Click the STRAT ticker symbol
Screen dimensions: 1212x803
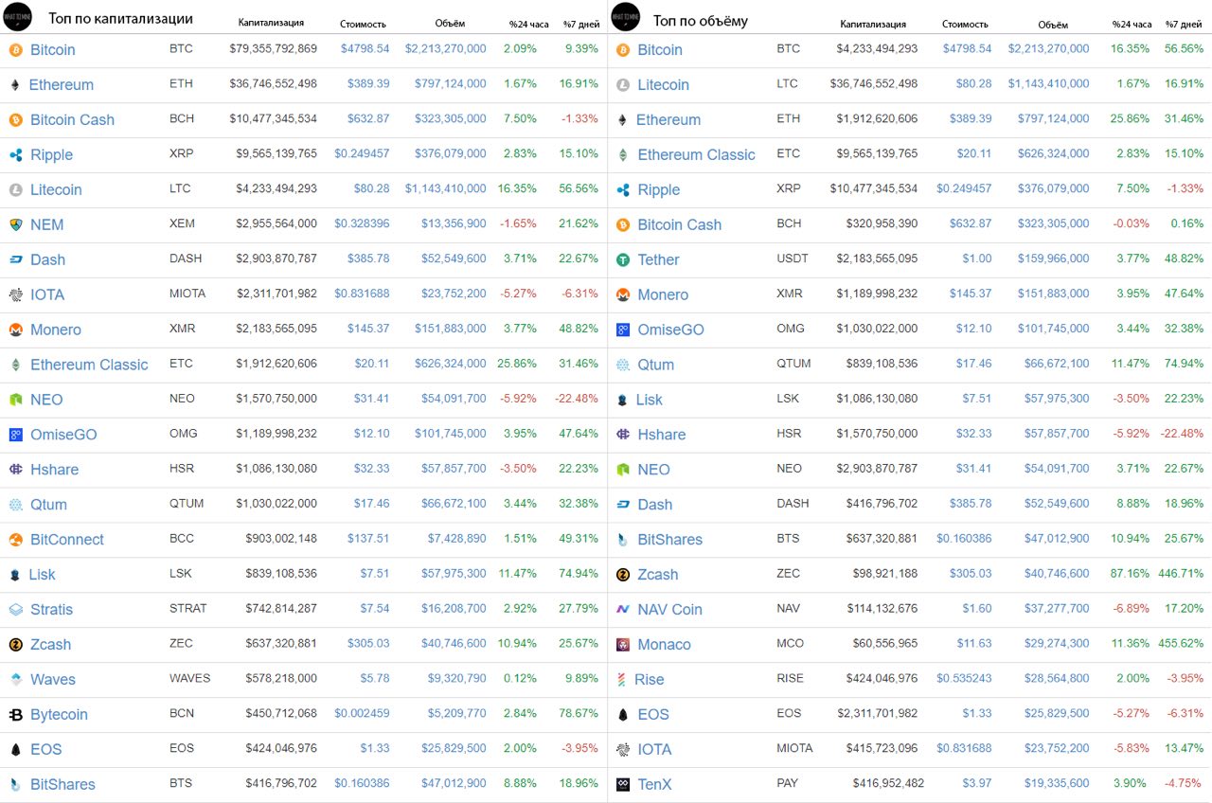187,609
